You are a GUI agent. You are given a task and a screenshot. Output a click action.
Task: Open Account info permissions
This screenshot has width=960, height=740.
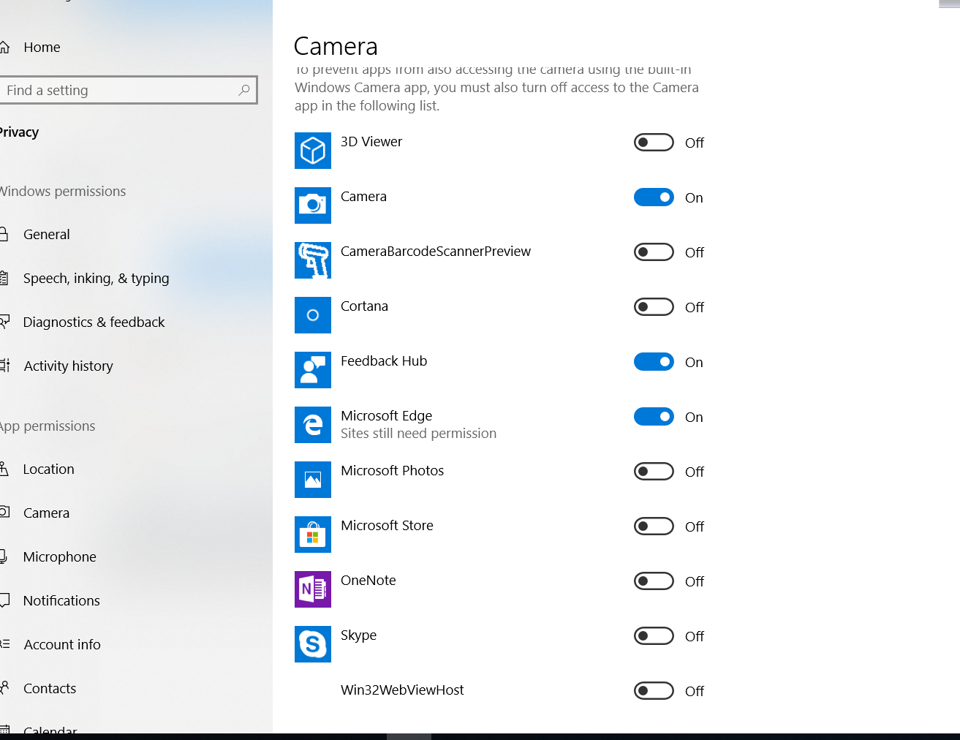pos(62,645)
